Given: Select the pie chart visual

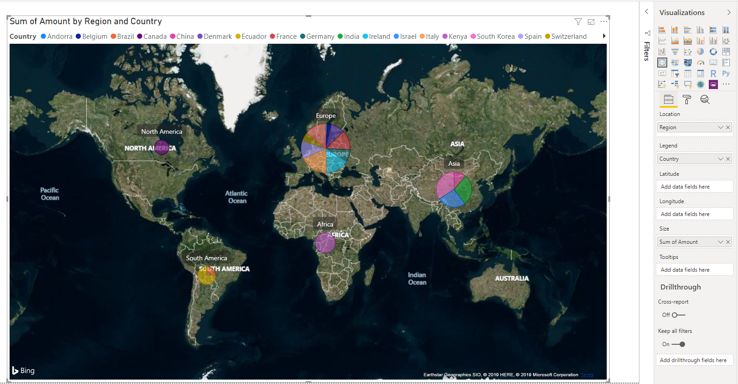Looking at the screenshot, I should pos(701,52).
